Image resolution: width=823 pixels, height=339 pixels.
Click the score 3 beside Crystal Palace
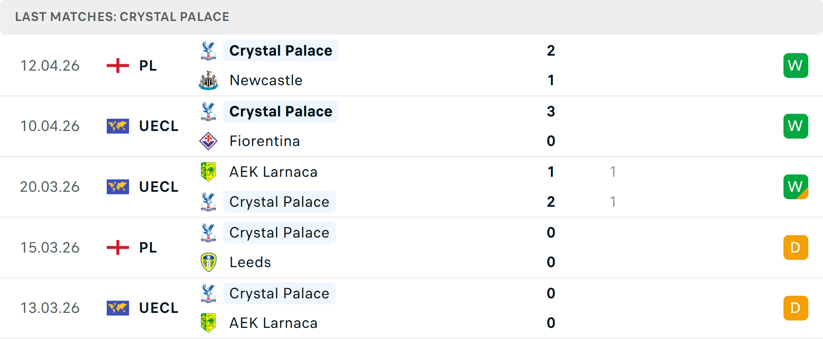coord(551,111)
